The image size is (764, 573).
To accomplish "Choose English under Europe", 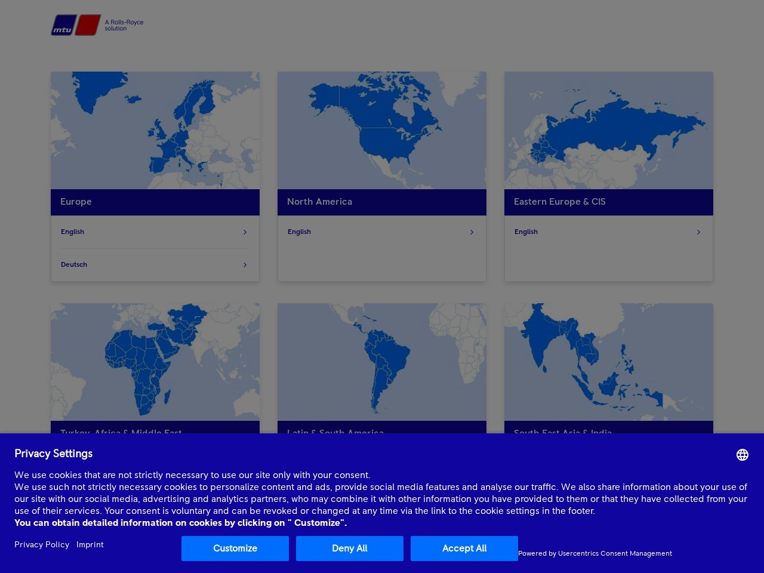I will click(x=73, y=232).
